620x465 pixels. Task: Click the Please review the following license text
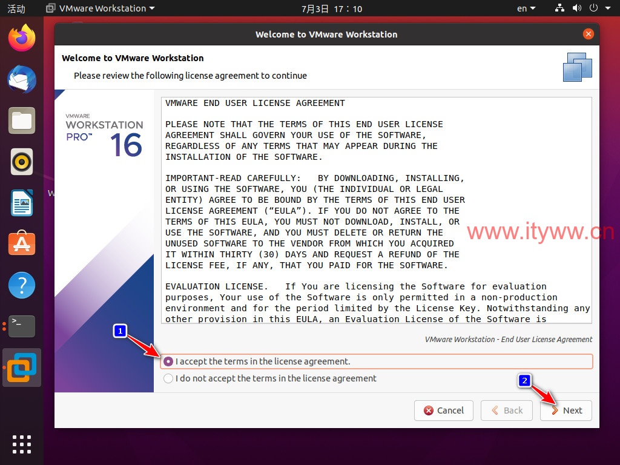tap(190, 76)
